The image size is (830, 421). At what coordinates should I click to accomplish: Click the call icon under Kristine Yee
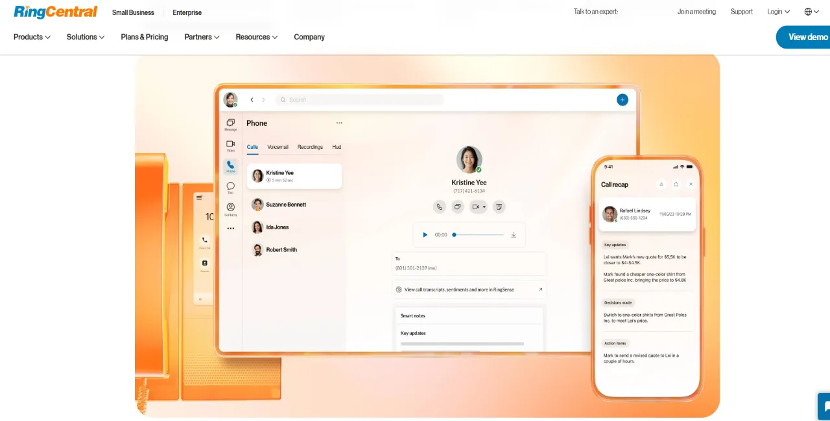click(440, 207)
